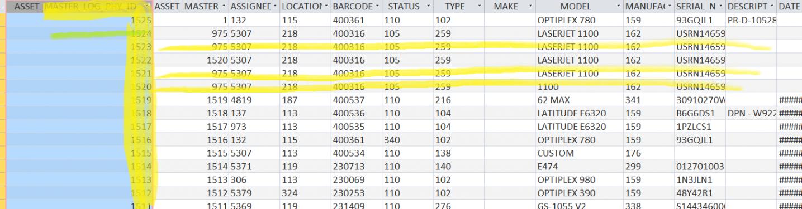802x209 pixels.
Task: Click serial number cell 012701003
Action: coord(700,166)
